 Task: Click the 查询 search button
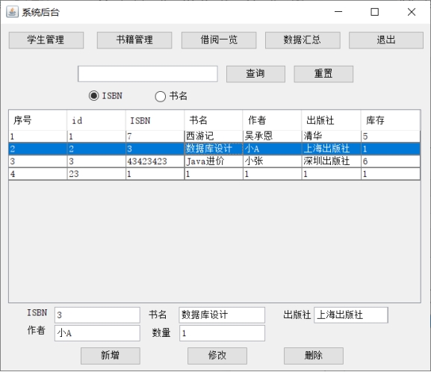pos(255,74)
